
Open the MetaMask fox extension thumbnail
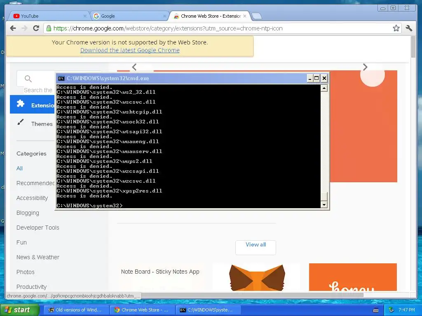[x=257, y=277]
